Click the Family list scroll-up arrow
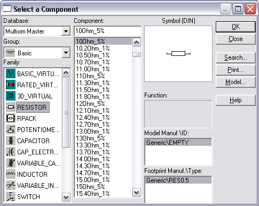The width and height of the screenshot is (259, 206). (66, 73)
